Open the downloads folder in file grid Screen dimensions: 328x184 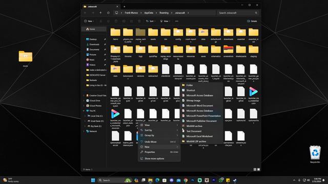click(x=228, y=34)
